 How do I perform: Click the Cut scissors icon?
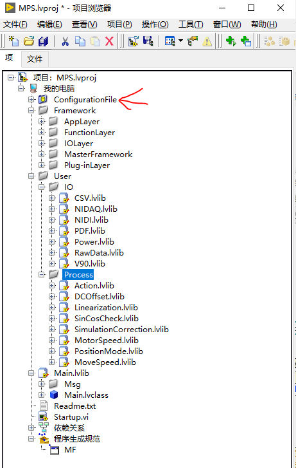point(65,41)
